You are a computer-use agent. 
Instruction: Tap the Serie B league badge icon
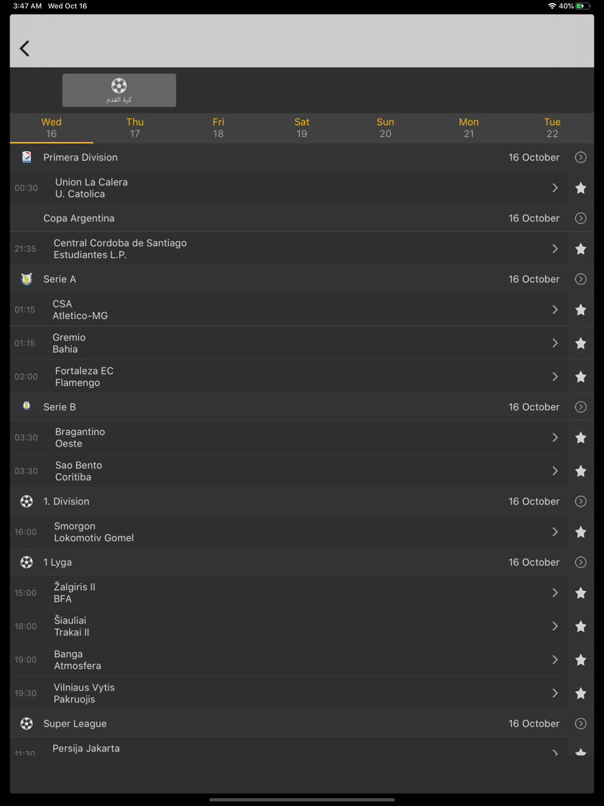point(27,406)
